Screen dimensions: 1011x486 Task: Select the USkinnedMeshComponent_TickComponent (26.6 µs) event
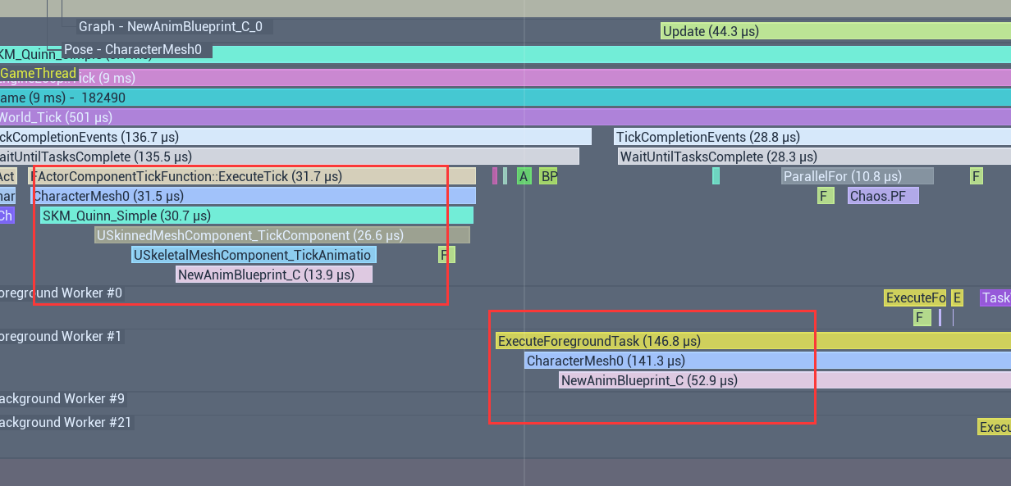(x=281, y=235)
